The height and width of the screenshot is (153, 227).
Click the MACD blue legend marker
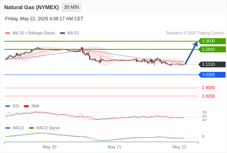[8, 128]
